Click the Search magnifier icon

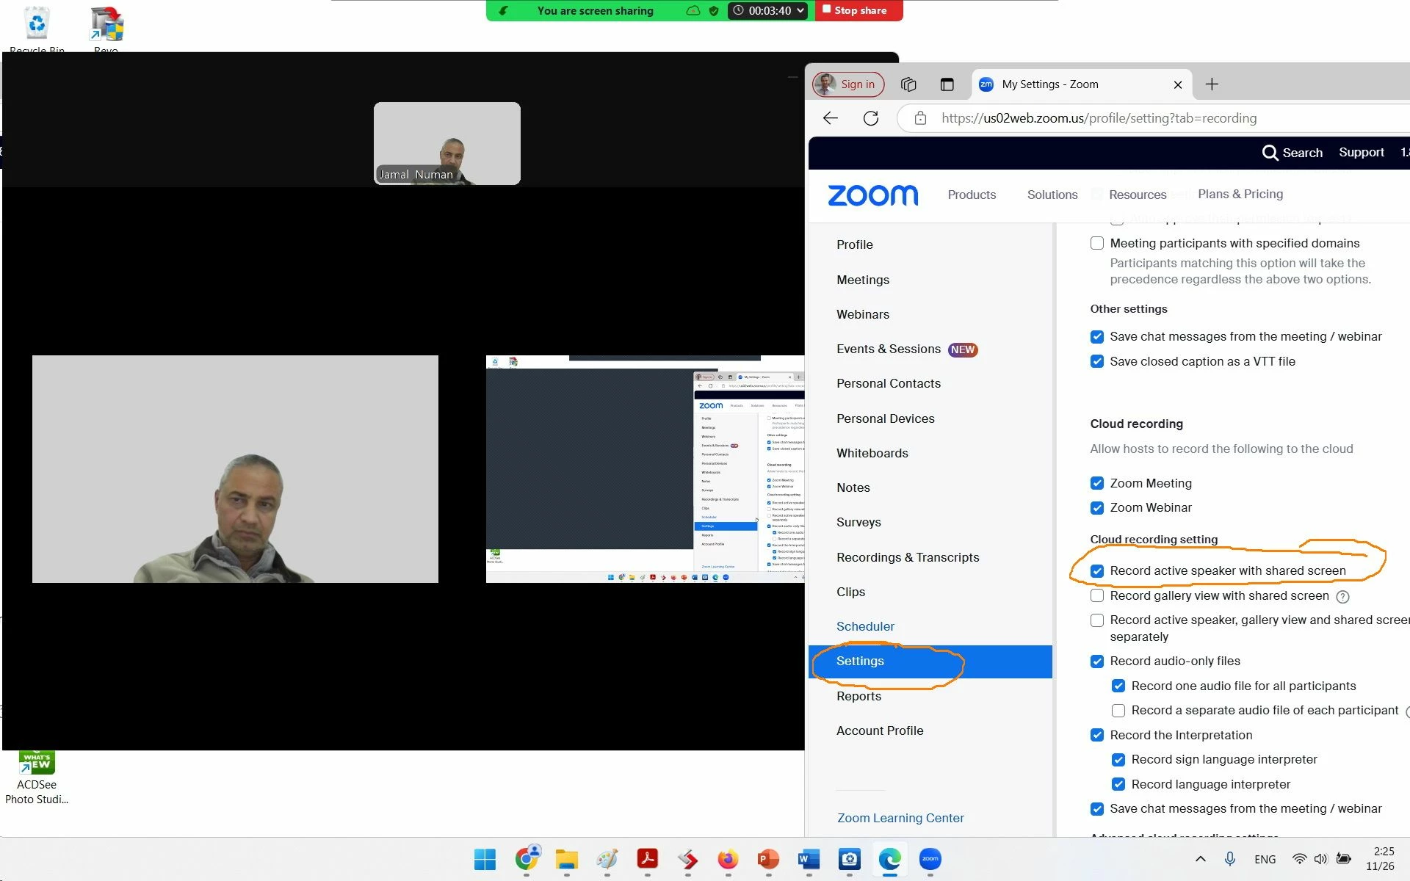tap(1270, 153)
